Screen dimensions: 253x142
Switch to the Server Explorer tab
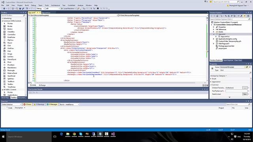pos(5,97)
